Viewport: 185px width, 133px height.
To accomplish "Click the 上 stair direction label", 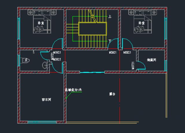I will [110, 17].
